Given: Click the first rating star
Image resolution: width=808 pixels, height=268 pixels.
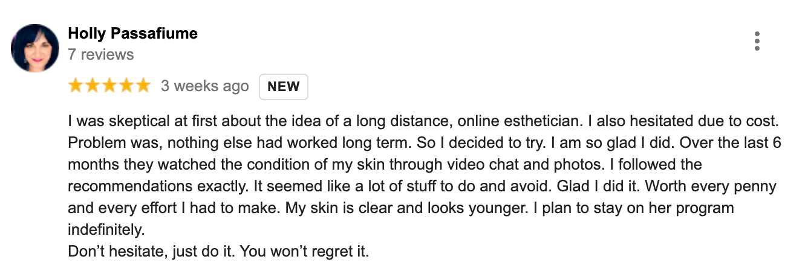Looking at the screenshot, I should pos(76,86).
